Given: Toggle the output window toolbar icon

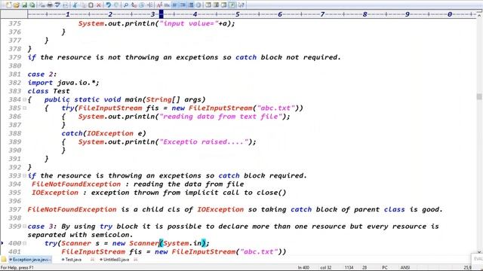Looking at the screenshot, I should 223,5.
